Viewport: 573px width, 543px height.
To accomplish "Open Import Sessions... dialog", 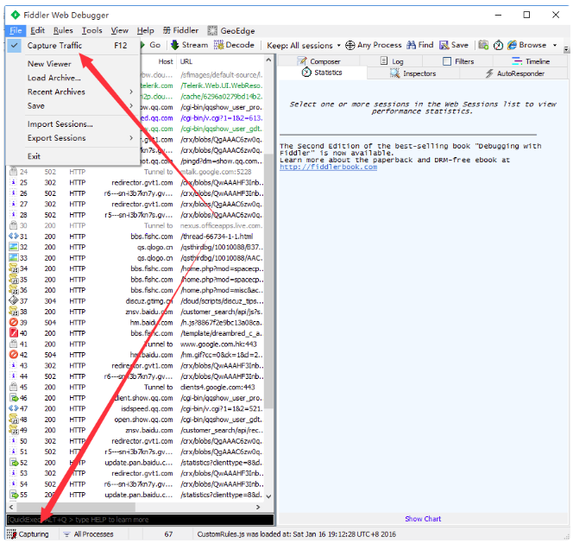I will [x=72, y=124].
